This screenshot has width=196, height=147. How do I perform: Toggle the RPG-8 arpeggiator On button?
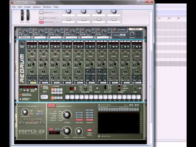[x=51, y=106]
